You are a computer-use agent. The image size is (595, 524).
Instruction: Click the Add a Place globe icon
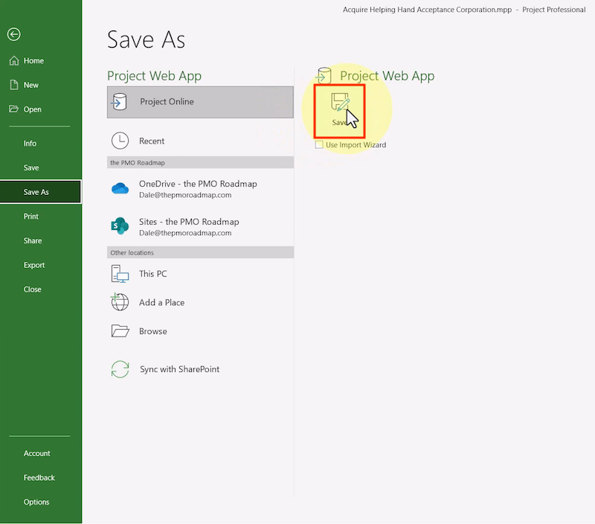coord(120,302)
